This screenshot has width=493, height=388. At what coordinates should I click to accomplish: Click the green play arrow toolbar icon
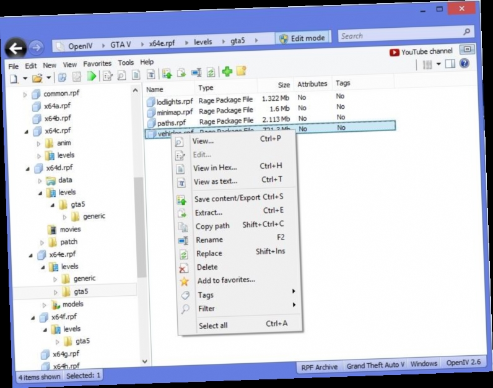click(92, 76)
